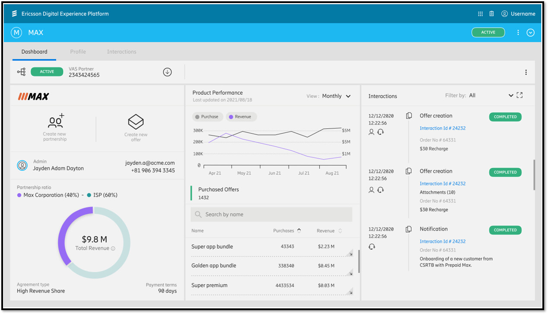This screenshot has width=548, height=314.
Task: Open the Username profile icon
Action: pyautogui.click(x=504, y=13)
